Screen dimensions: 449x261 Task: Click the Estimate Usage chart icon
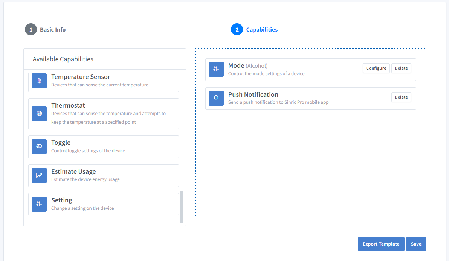pos(39,176)
